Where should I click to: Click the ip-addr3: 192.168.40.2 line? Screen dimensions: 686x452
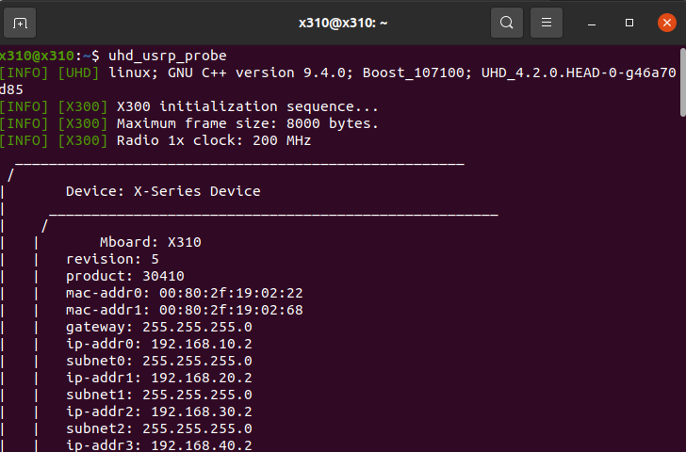point(159,445)
